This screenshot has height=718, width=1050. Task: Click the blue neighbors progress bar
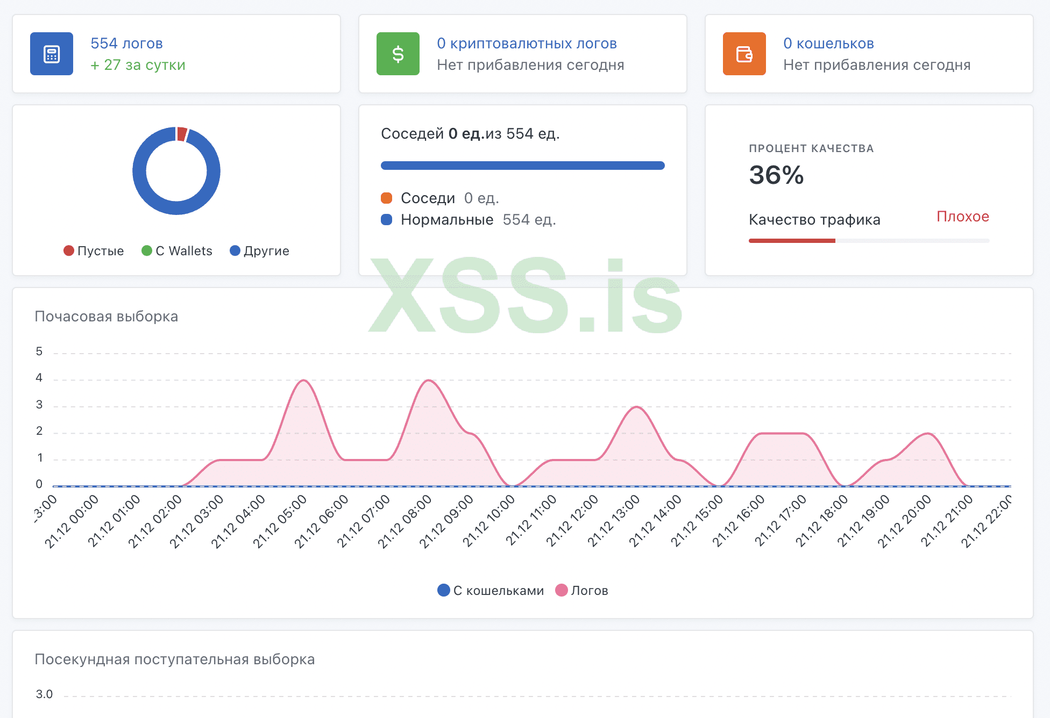click(522, 166)
